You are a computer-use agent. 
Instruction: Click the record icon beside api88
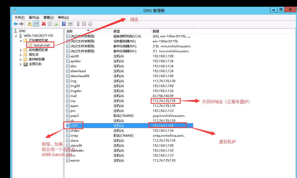coord(68,56)
